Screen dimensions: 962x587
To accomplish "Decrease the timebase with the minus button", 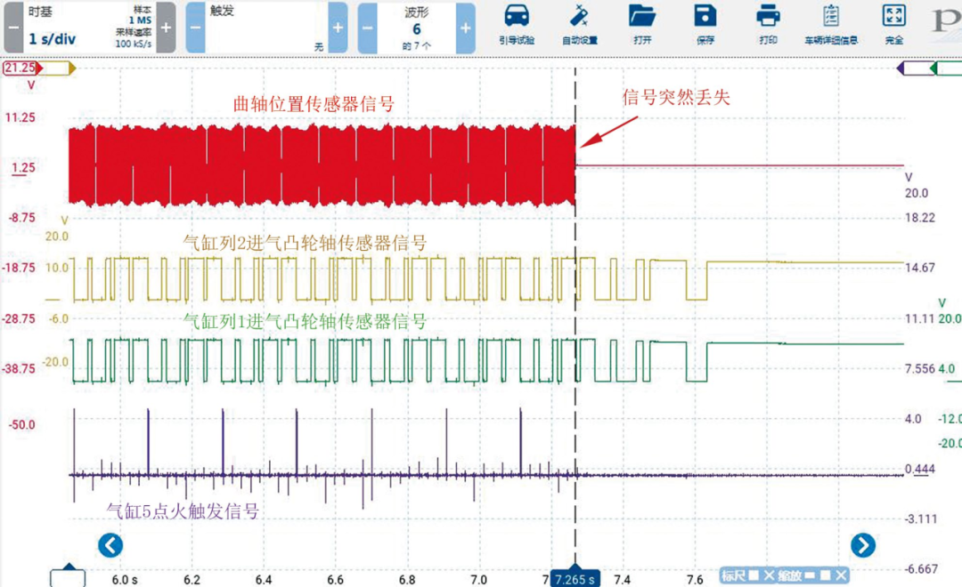I will (x=13, y=28).
